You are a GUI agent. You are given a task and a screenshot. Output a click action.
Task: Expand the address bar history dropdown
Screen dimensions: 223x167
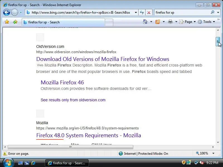click(x=136, y=13)
